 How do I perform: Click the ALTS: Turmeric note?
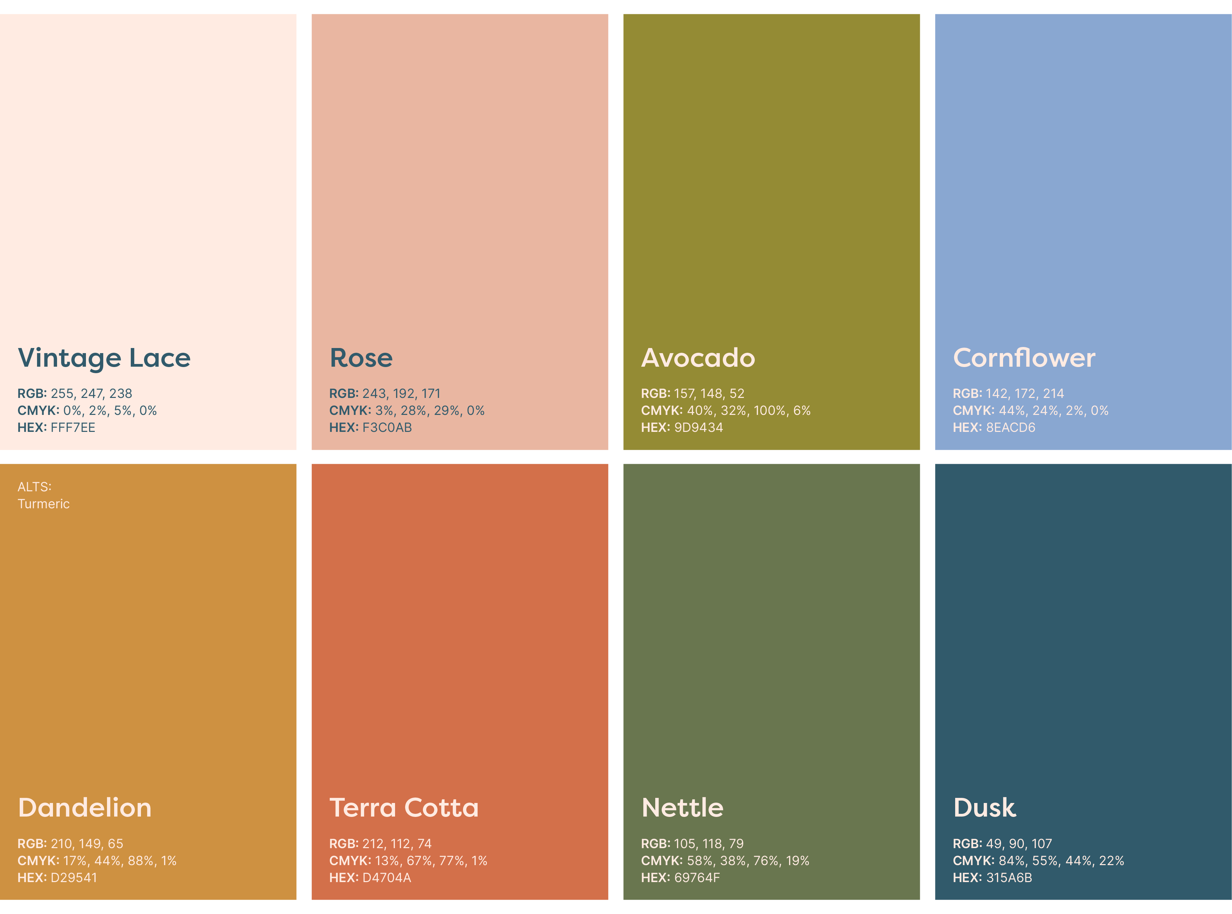(x=43, y=495)
